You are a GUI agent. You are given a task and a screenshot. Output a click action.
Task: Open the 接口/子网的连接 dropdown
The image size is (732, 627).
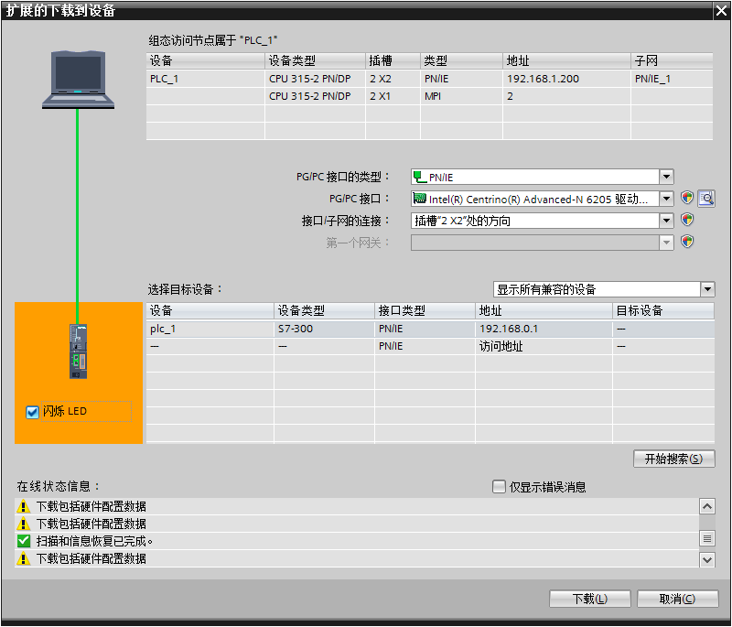tap(666, 221)
